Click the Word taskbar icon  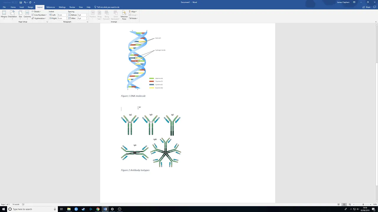click(x=105, y=209)
